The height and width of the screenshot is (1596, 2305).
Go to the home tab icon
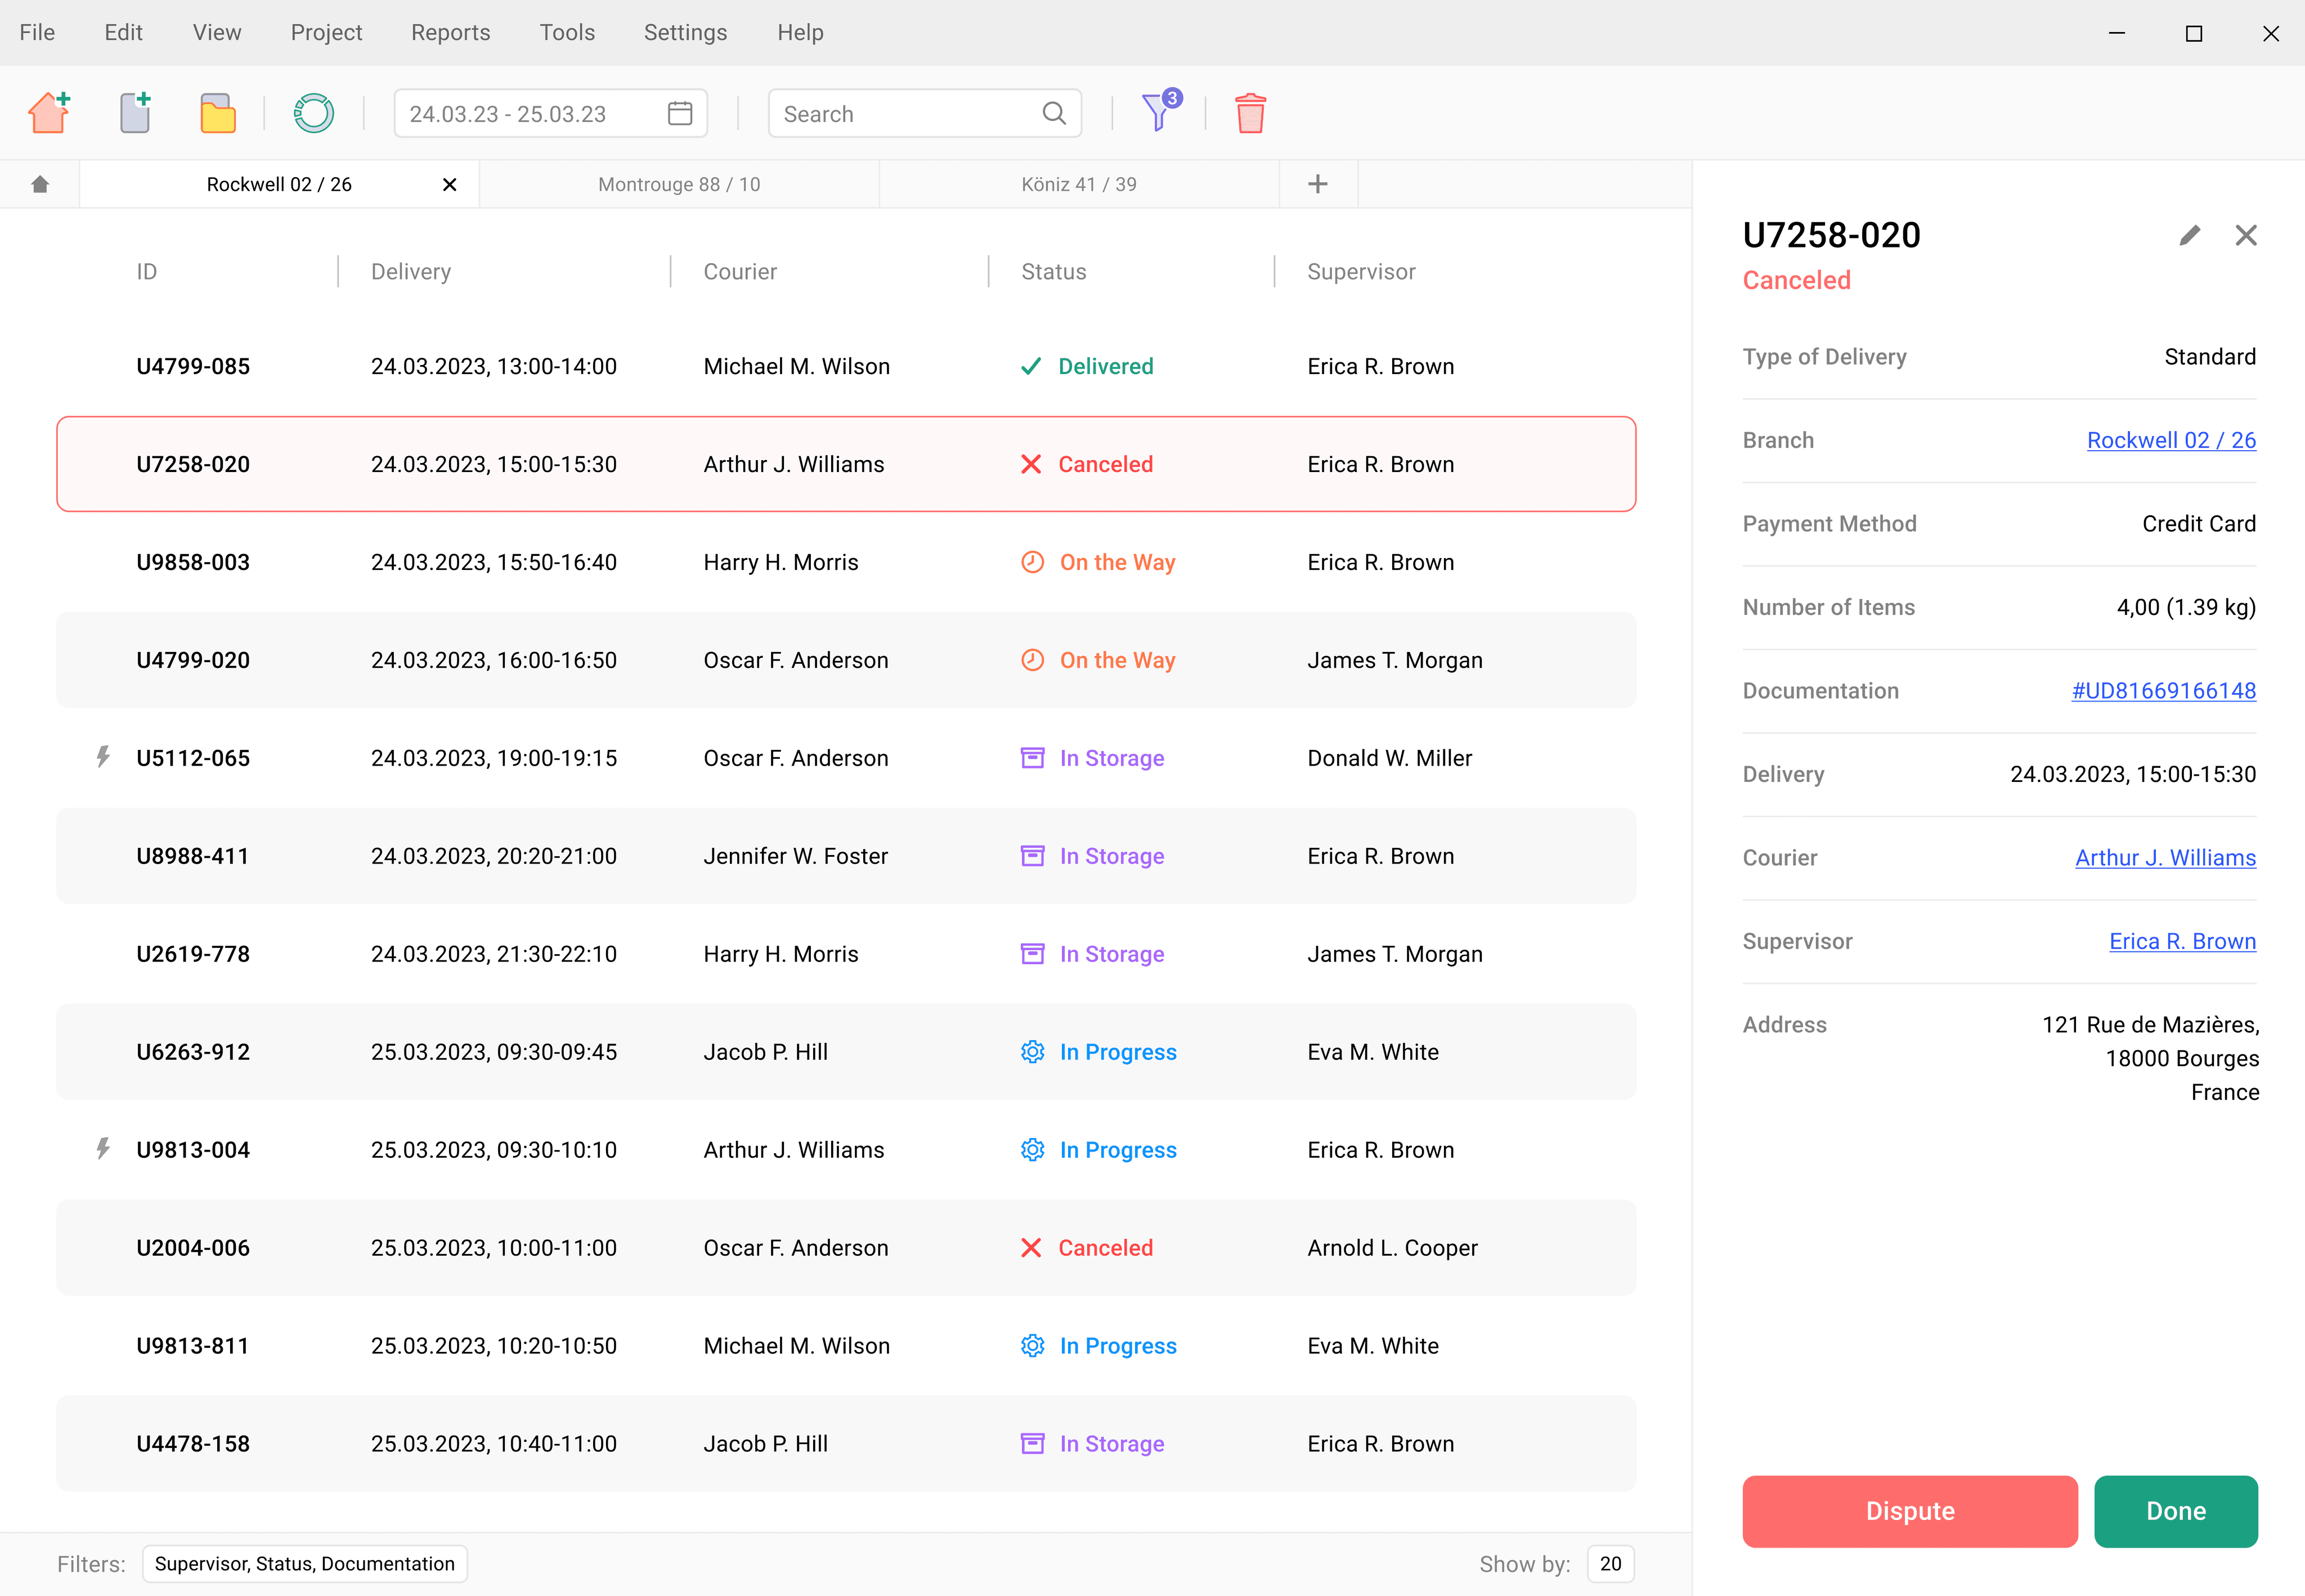pyautogui.click(x=40, y=184)
